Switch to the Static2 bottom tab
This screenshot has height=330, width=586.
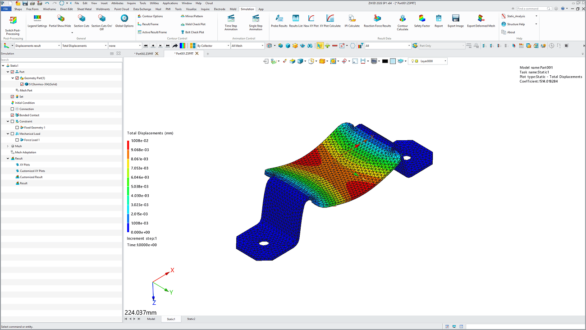point(191,319)
